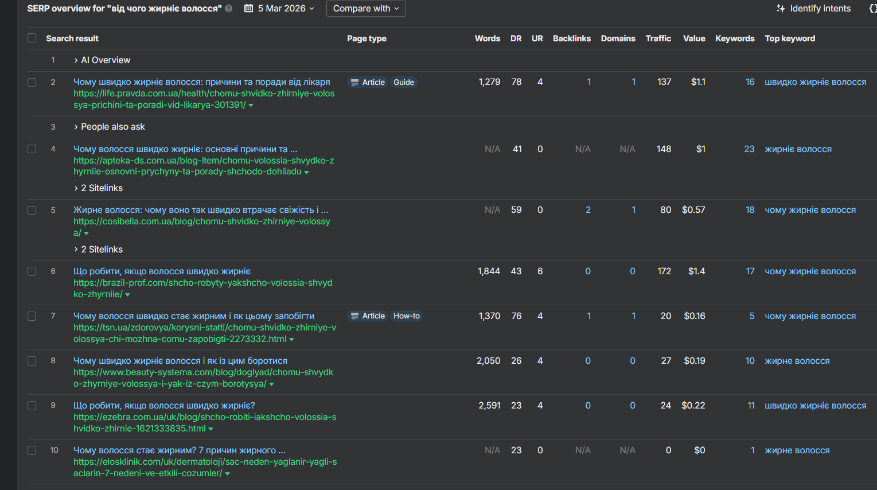Click the Identify intents sparkle icon
The image size is (877, 490).
[x=781, y=9]
